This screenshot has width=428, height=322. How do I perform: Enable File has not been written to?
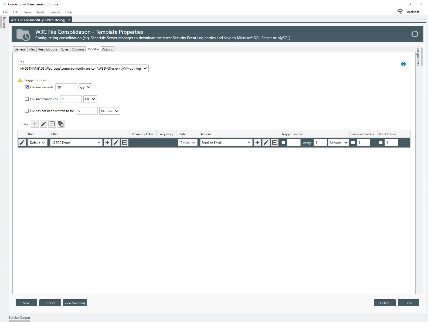coord(27,111)
